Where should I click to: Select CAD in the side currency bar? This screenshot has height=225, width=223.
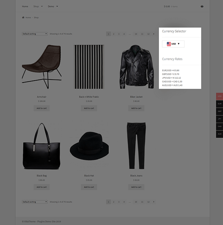[219, 126]
